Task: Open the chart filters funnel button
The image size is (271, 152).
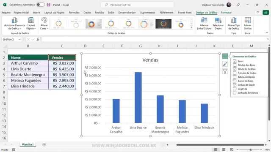Action: (225, 71)
